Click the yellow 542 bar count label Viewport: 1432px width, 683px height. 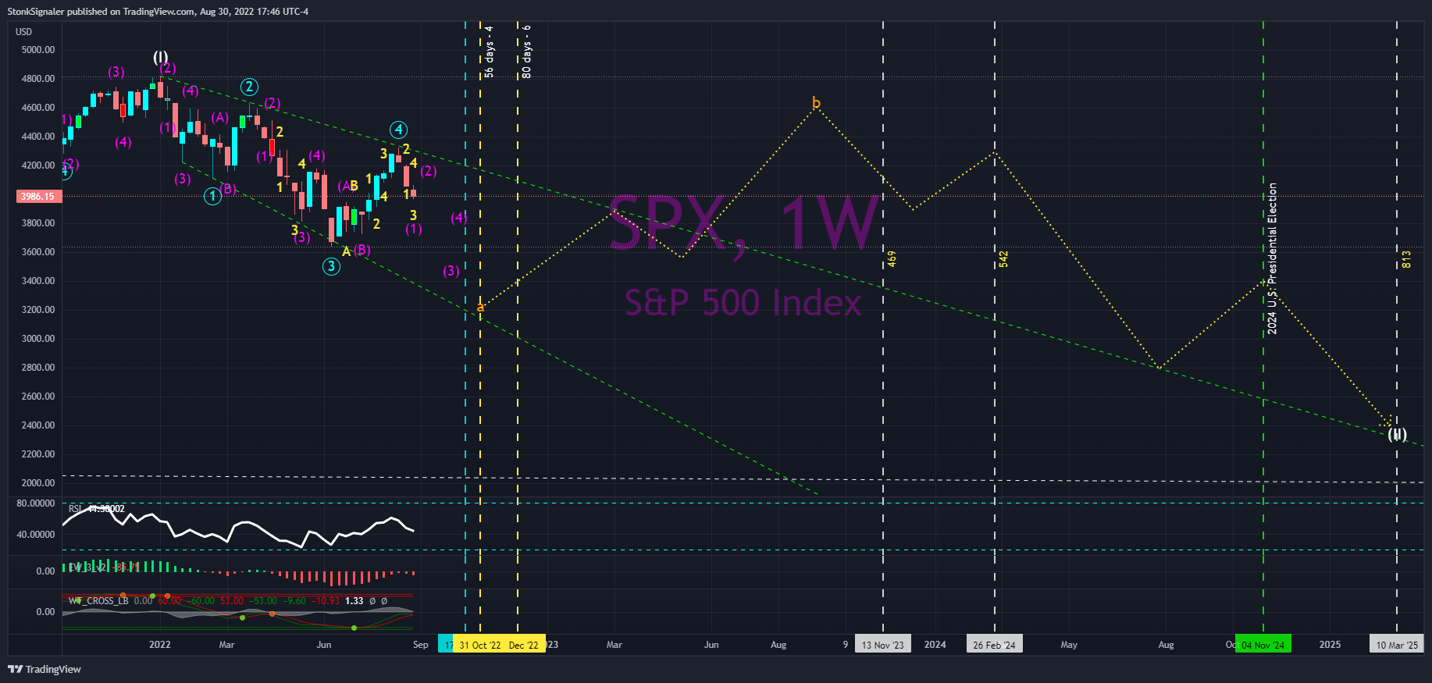(1003, 259)
